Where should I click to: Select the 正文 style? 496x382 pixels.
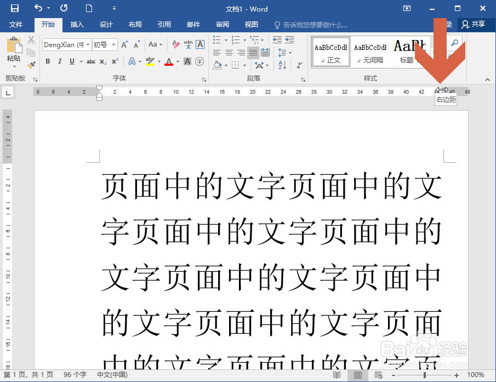(331, 52)
